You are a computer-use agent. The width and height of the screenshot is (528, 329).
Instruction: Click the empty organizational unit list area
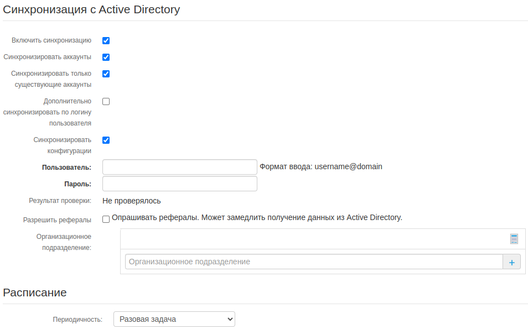pyautogui.click(x=315, y=238)
